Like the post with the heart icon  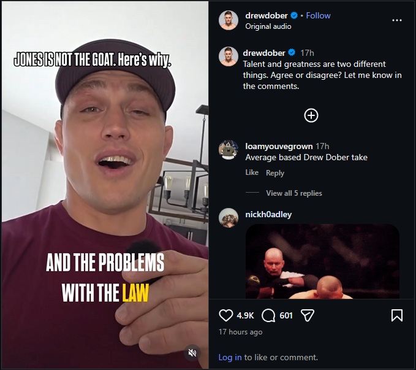click(226, 315)
